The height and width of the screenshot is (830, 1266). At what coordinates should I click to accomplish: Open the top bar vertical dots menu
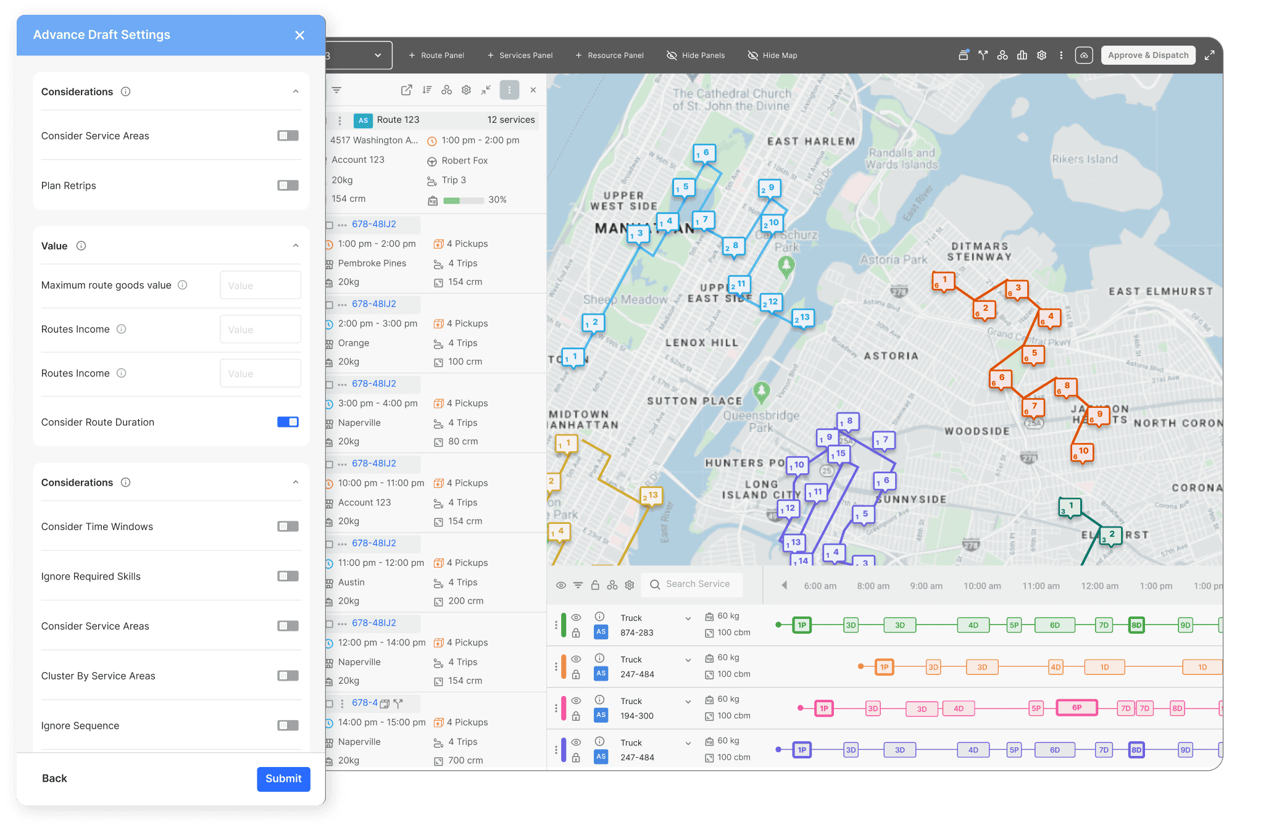point(1061,56)
